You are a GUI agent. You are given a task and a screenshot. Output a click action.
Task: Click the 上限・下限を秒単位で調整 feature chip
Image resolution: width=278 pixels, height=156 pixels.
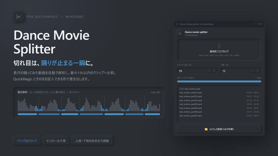(92, 141)
